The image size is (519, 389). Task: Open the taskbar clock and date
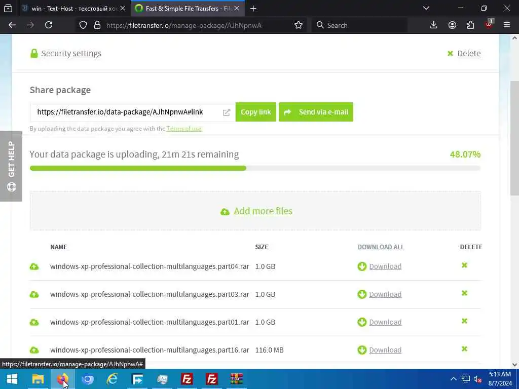point(500,379)
